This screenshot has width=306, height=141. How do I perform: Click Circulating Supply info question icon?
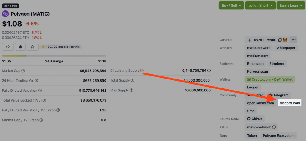pos(142,71)
